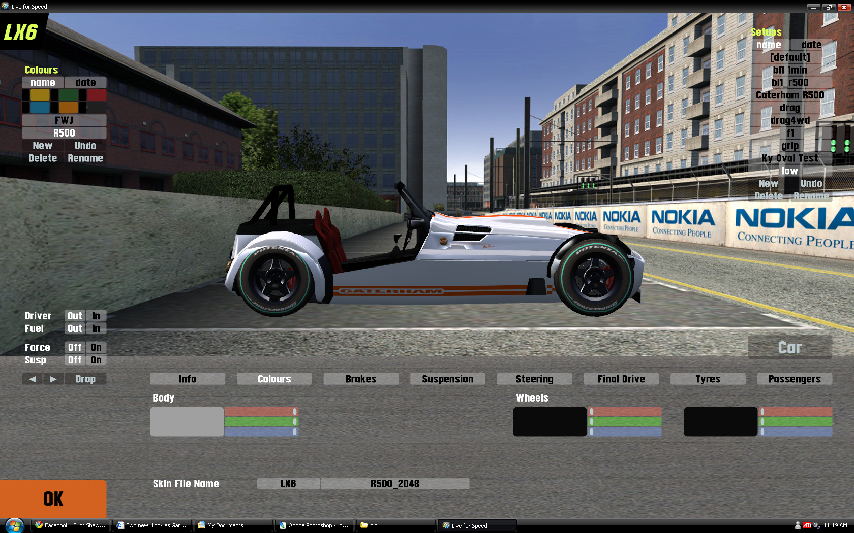Select the Ky Oval Test setup
Image resolution: width=854 pixels, height=533 pixels.
pos(790,158)
